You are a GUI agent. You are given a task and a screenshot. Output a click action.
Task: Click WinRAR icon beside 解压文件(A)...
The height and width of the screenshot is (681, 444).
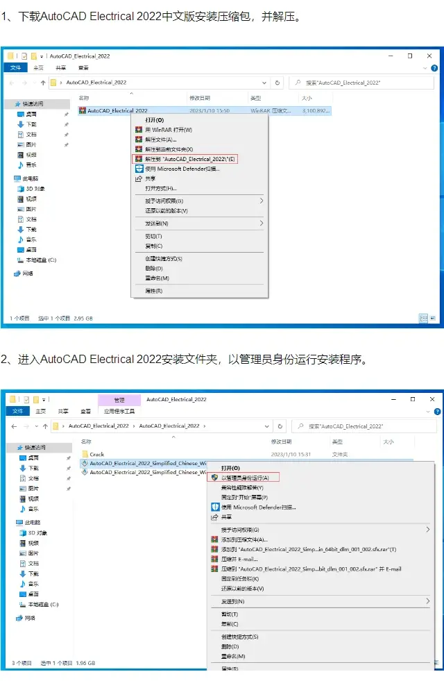coord(139,140)
